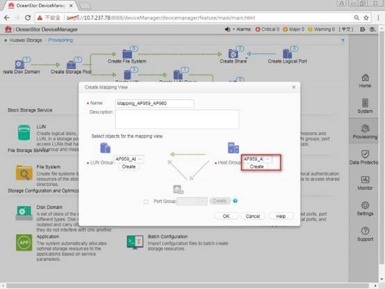Click Create under Host Group
This screenshot has width=385, height=289.
point(256,166)
